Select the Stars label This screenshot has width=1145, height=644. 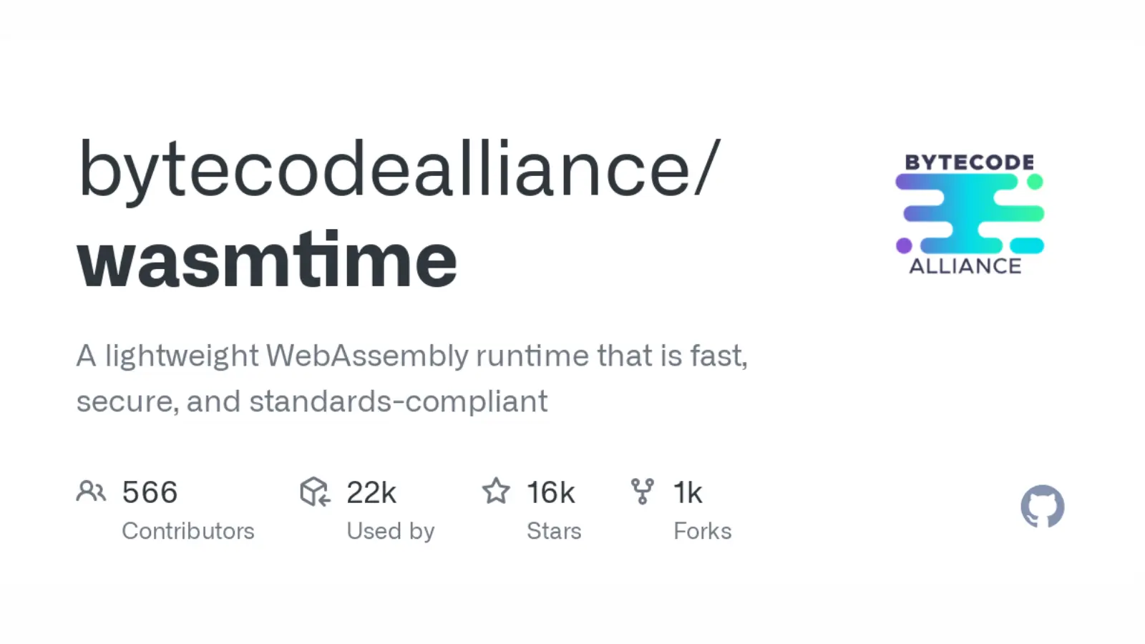(554, 531)
